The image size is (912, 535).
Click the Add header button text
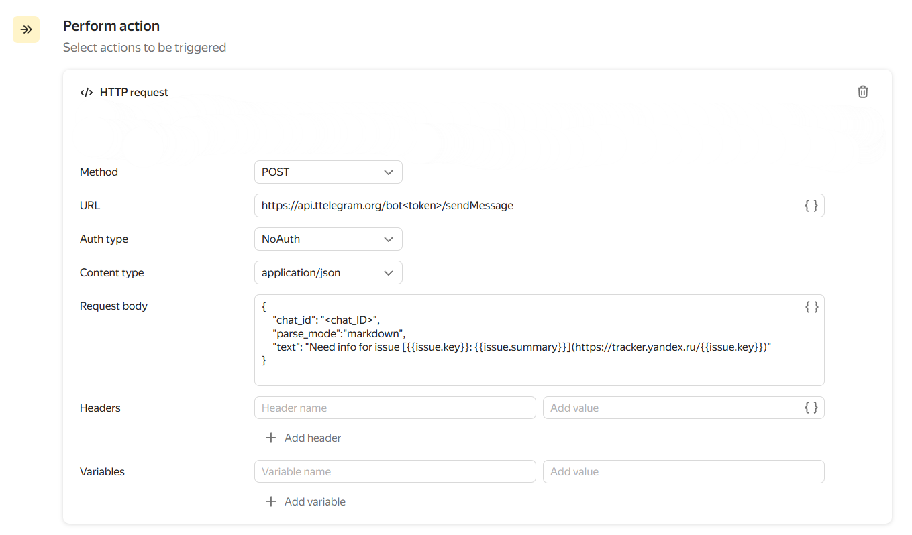[313, 438]
